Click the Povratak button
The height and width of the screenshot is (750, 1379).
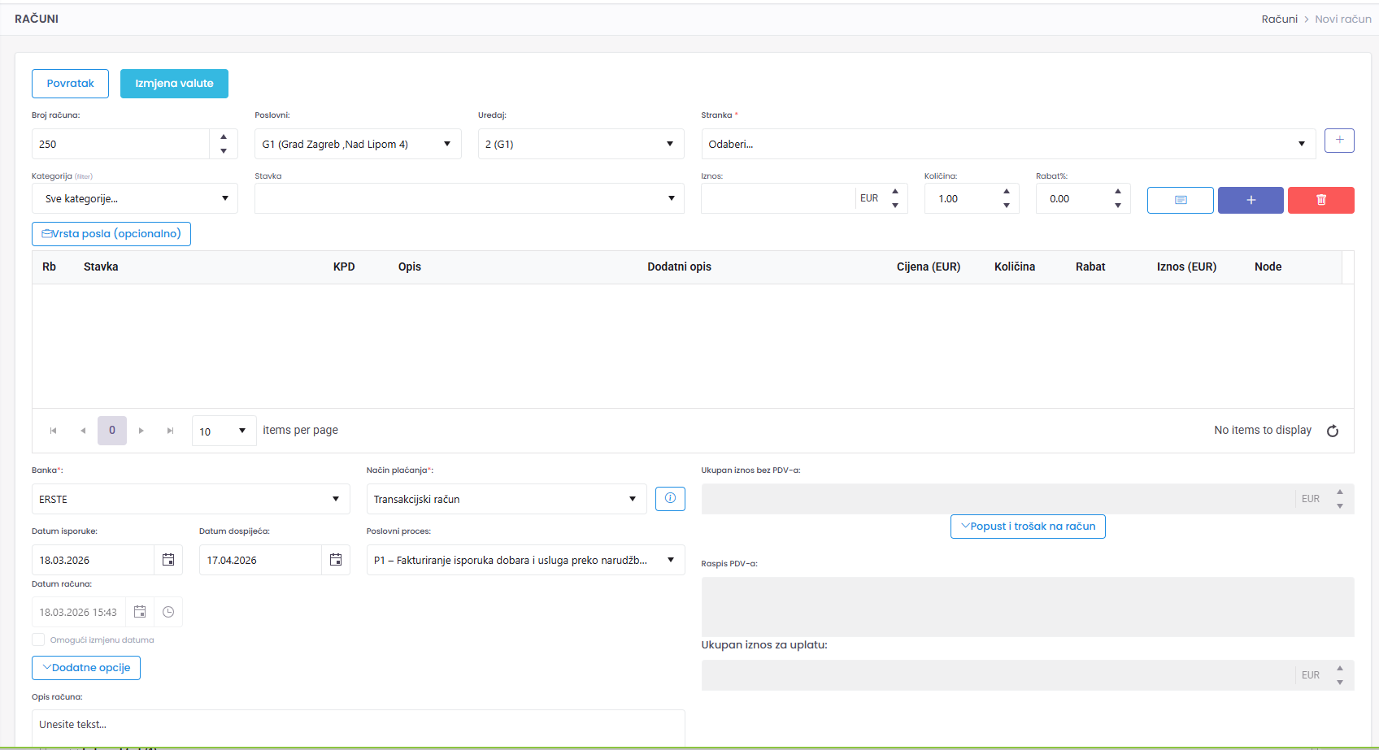point(70,84)
